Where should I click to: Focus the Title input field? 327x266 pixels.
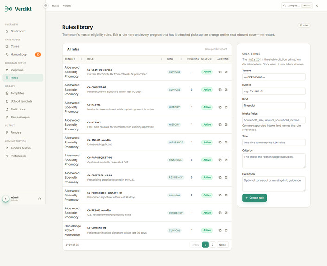pos(274,143)
